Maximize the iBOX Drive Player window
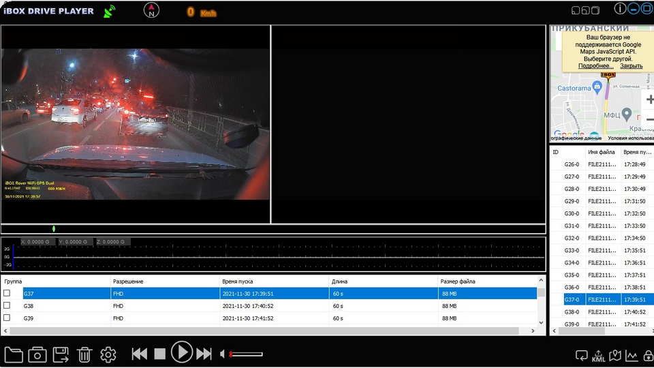The width and height of the screenshot is (654, 368). tap(647, 8)
